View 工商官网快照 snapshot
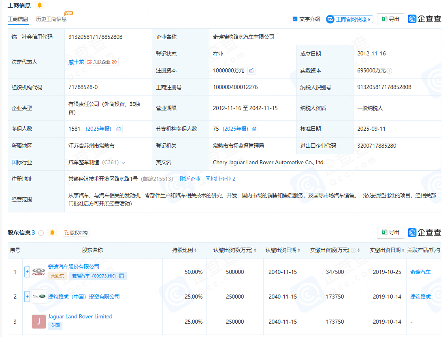Viewport: 443px width, 337px height. pyautogui.click(x=349, y=19)
